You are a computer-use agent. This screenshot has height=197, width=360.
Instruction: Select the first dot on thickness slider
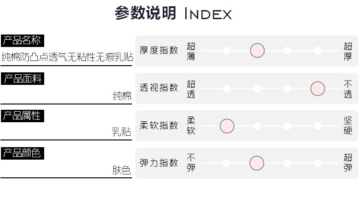coord(227,50)
